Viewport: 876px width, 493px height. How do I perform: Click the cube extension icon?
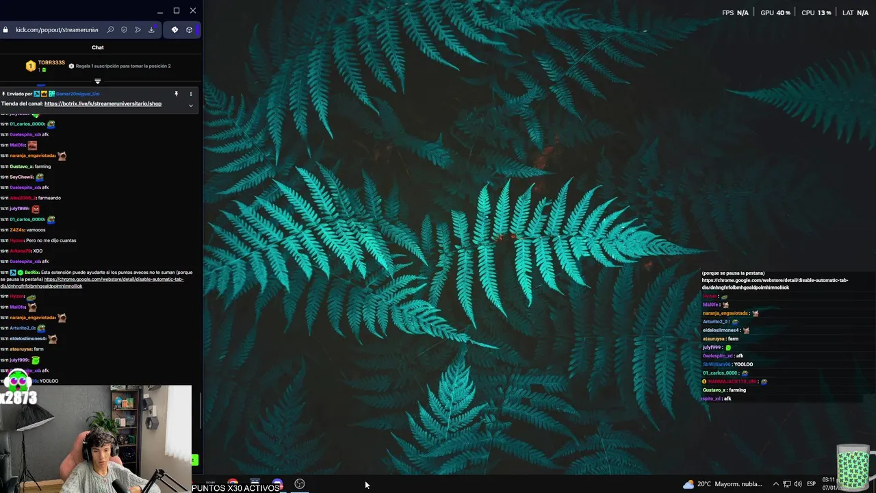pos(190,30)
